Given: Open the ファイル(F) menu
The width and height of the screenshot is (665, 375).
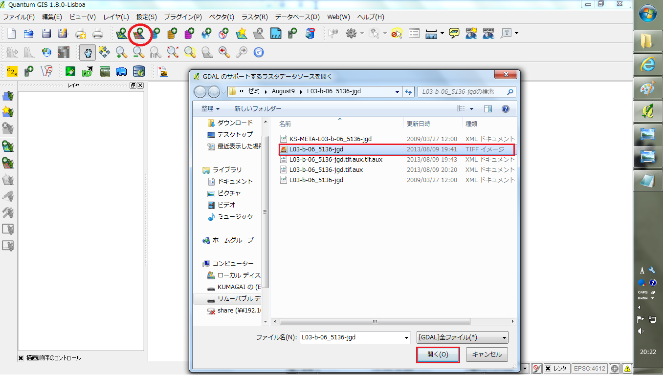Looking at the screenshot, I should [x=19, y=17].
